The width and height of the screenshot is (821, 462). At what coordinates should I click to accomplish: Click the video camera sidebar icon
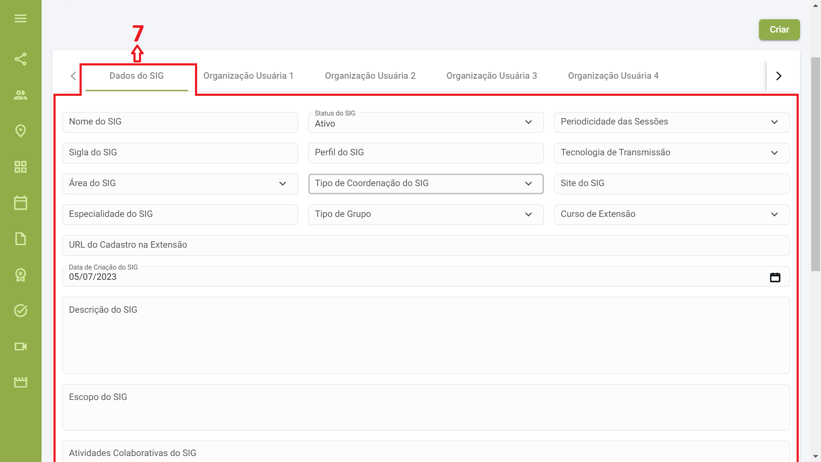[x=21, y=346]
